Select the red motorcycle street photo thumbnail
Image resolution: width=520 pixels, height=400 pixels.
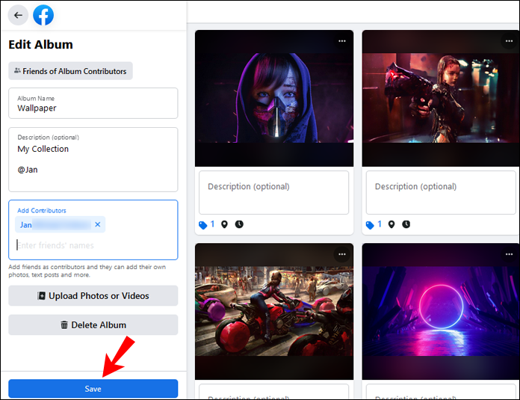(x=274, y=311)
